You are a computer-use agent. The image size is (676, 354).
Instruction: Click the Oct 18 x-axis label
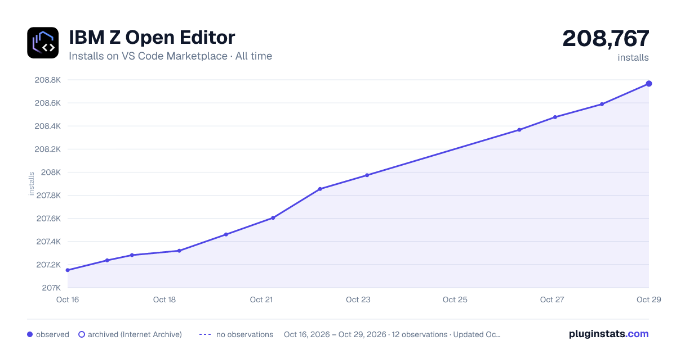(x=164, y=299)
